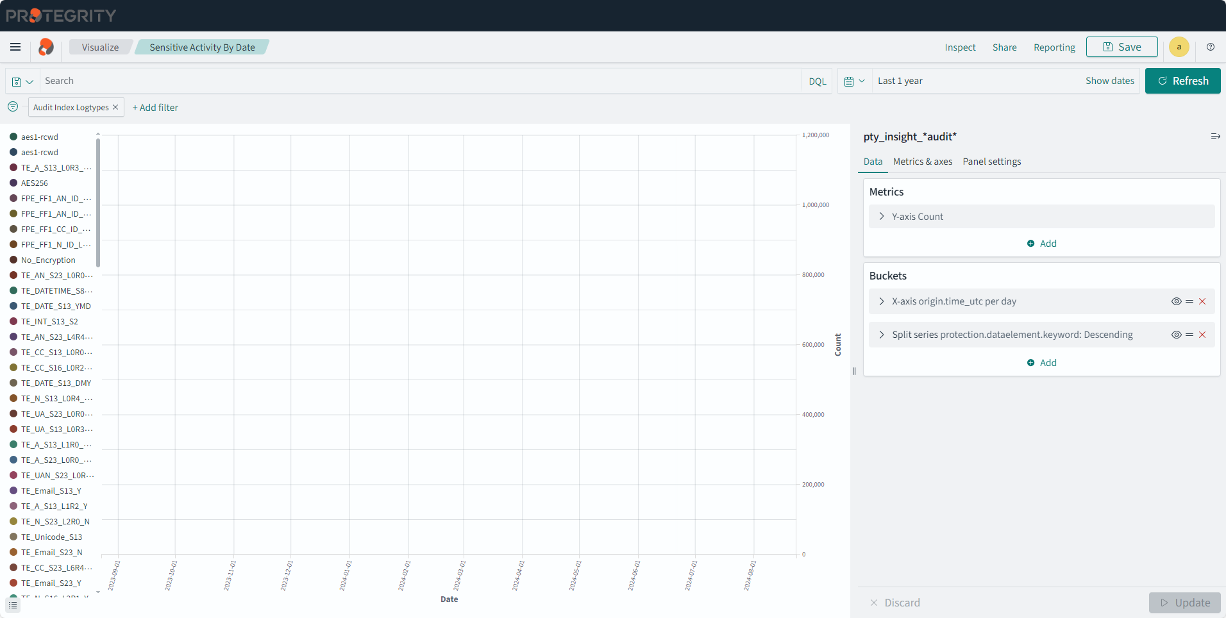Open Reporting menu
1226x618 pixels.
point(1054,47)
